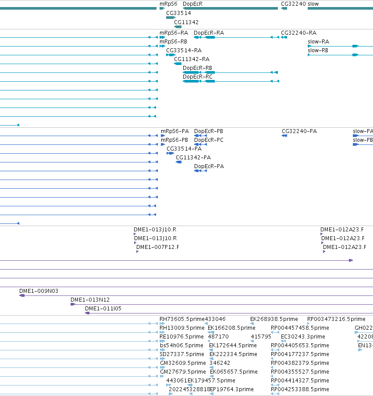Click the slow-PA protein label
373x396 pixels.
coord(362,131)
